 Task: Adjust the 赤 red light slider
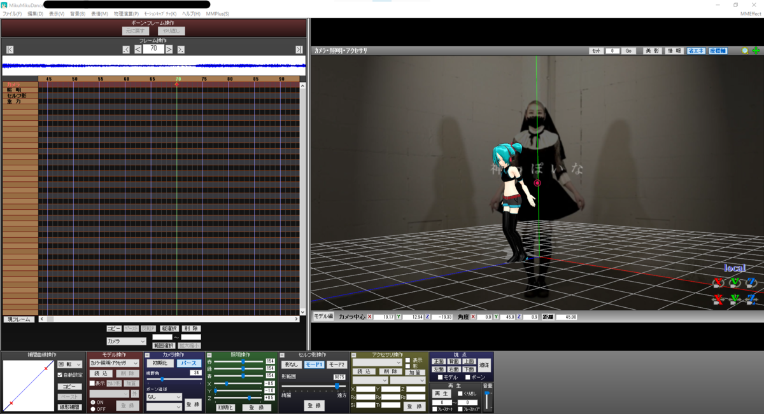pyautogui.click(x=239, y=361)
